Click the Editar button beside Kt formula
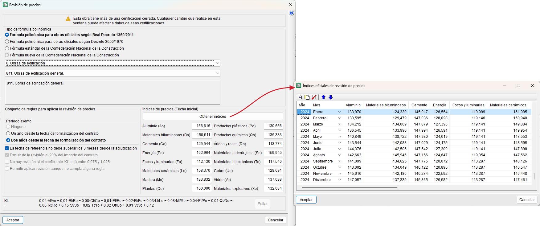Image resolution: width=540 pixels, height=226 pixels. [263, 204]
